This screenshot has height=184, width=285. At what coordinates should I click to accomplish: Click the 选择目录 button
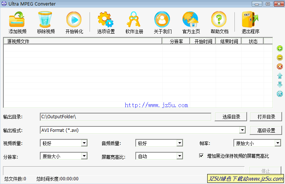[231, 117]
